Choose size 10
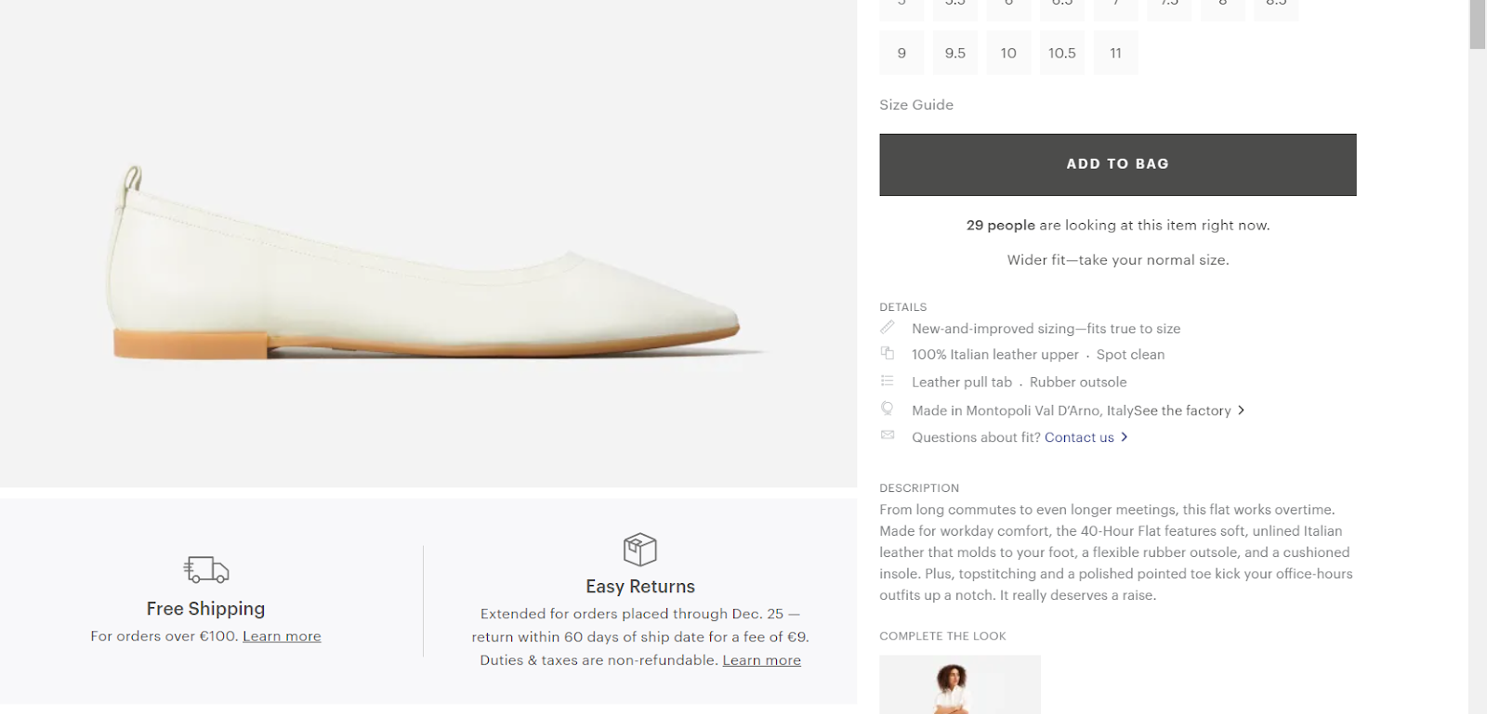This screenshot has height=714, width=1487. [x=1008, y=53]
